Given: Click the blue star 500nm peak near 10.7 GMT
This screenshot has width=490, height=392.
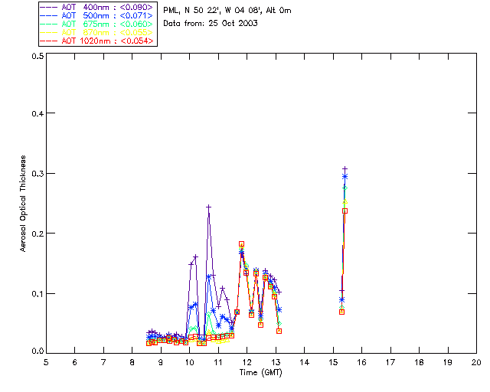Looking at the screenshot, I should pos(209,277).
